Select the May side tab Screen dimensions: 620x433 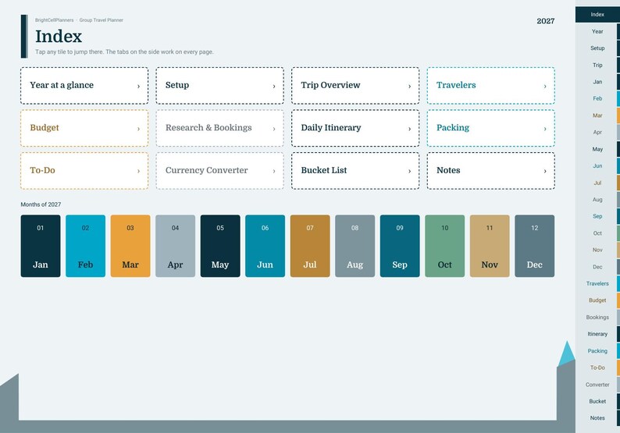point(597,149)
